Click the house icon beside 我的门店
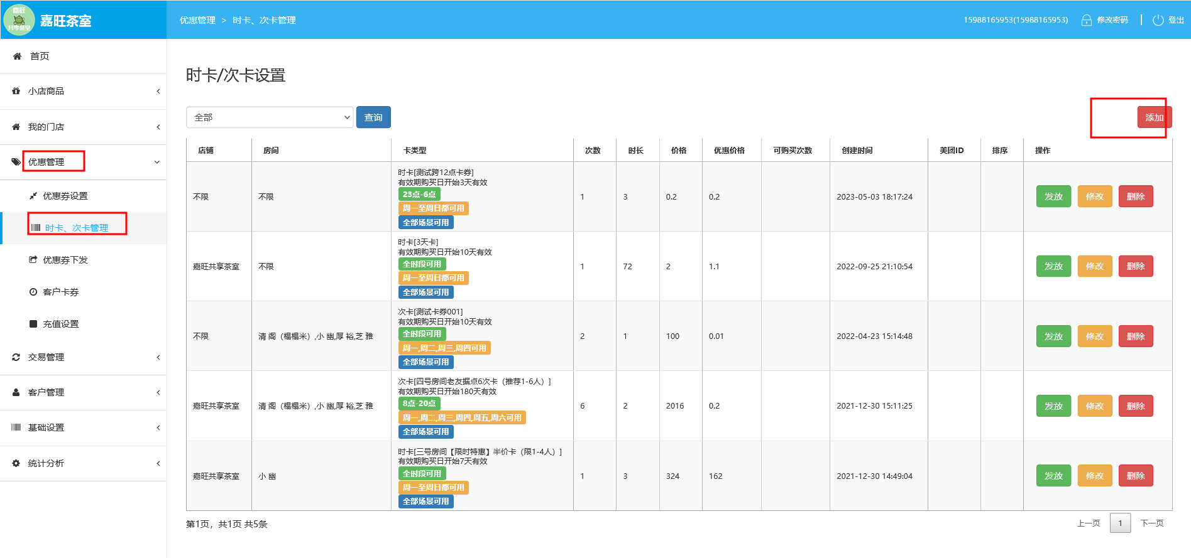Screen dimensions: 1191x558 click(x=16, y=127)
